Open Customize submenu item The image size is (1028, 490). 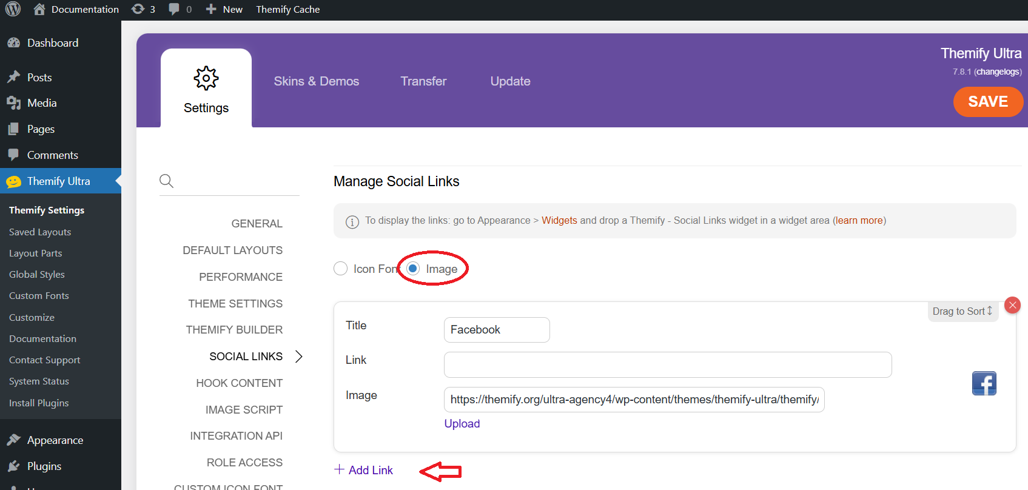[x=32, y=318]
